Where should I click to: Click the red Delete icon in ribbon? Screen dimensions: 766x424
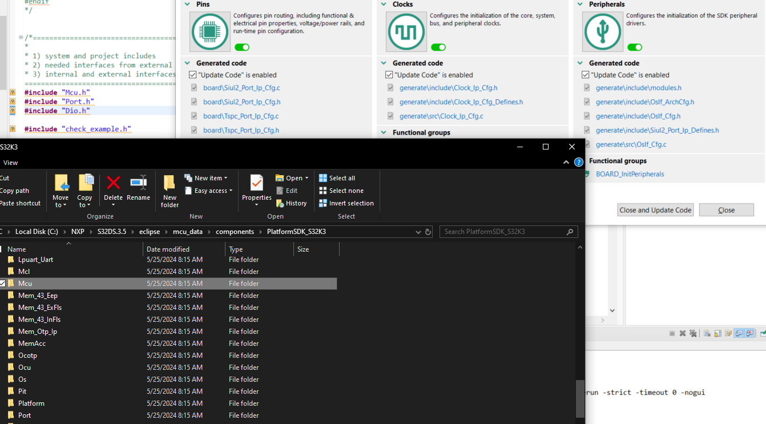coord(113,183)
